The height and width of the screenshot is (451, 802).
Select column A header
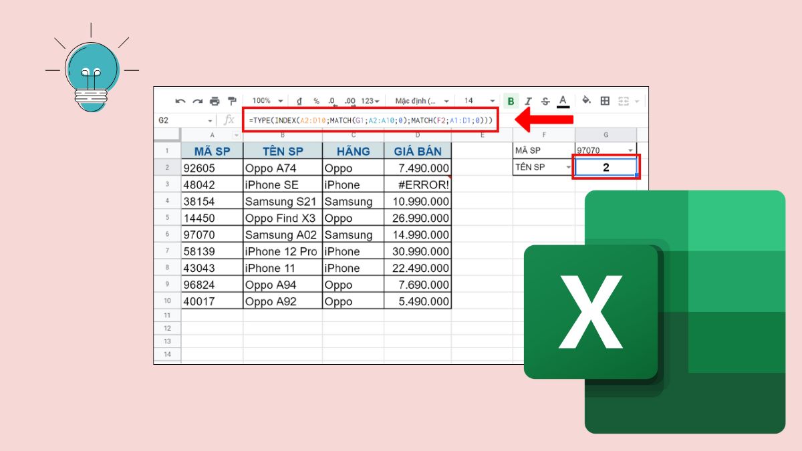click(212, 135)
